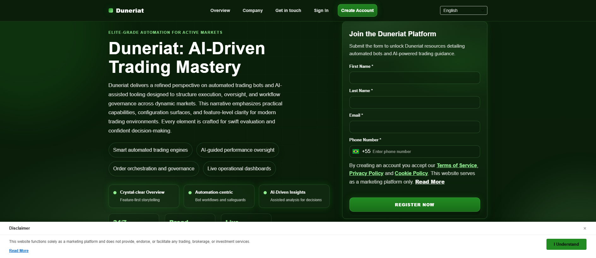Click the +55 country dial code
This screenshot has width=596, height=258.
(366, 151)
